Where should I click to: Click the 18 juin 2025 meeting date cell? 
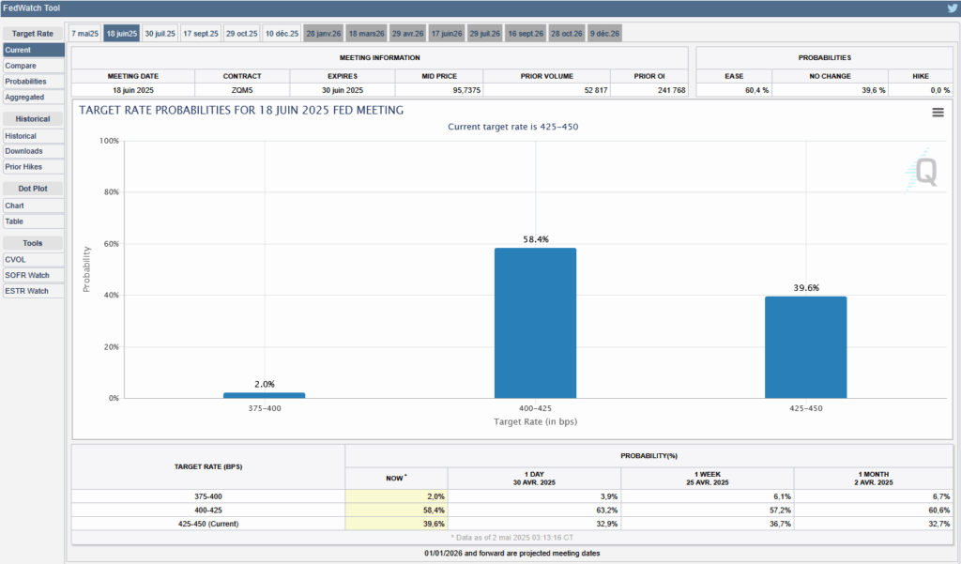[133, 90]
